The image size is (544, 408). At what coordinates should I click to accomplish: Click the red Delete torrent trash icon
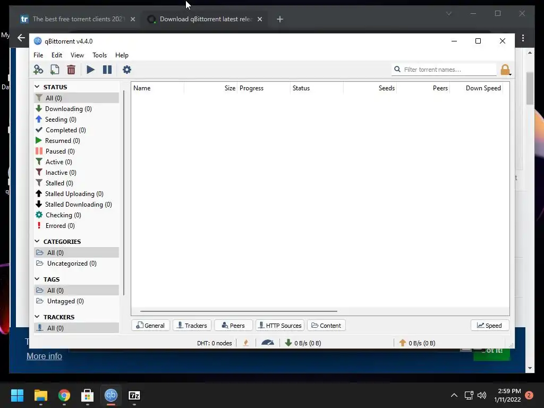(x=71, y=70)
